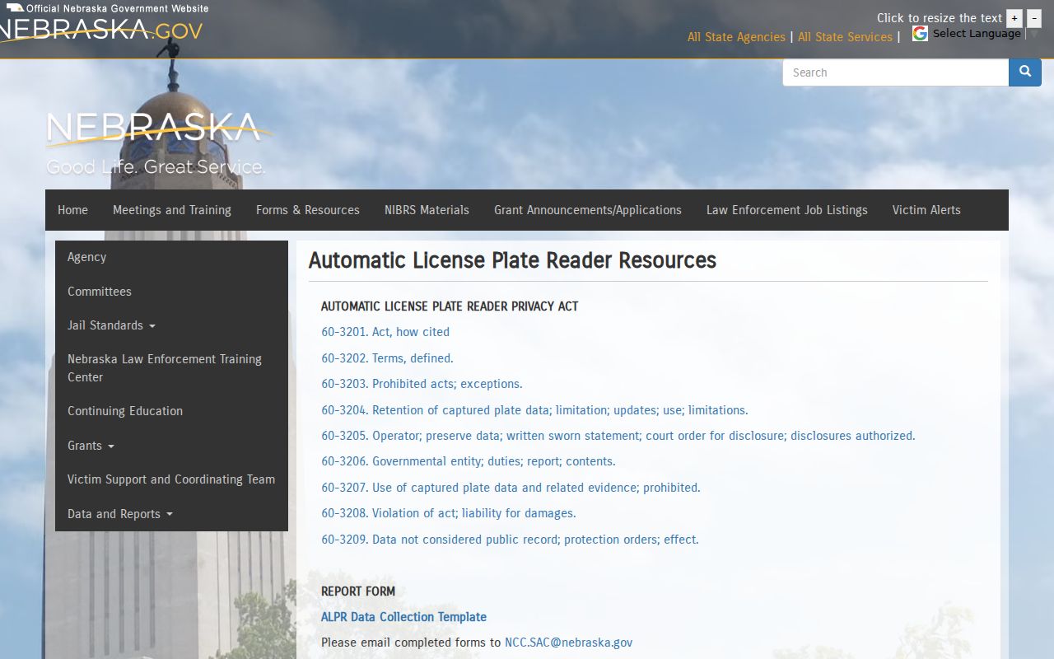1054x659 pixels.
Task: Focus the Search input field
Action: (x=896, y=72)
